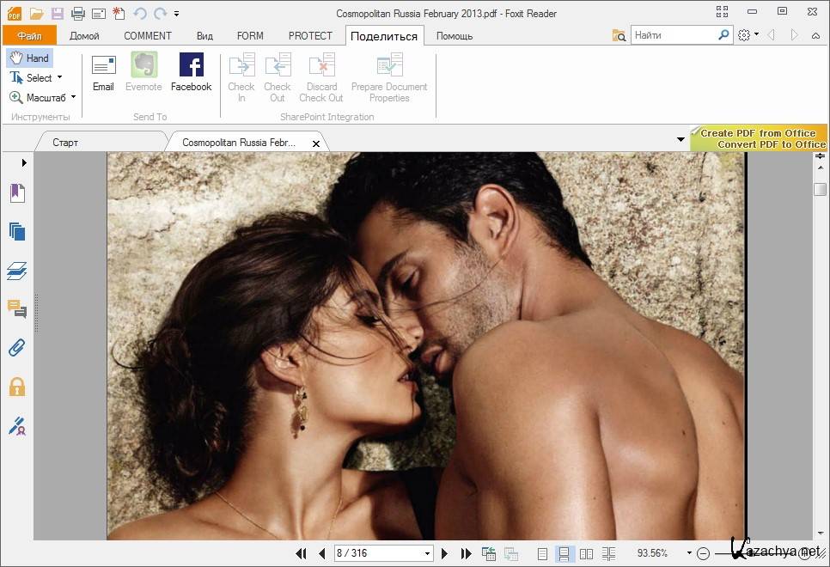
Task: Switch to facing pages view
Action: pyautogui.click(x=587, y=554)
